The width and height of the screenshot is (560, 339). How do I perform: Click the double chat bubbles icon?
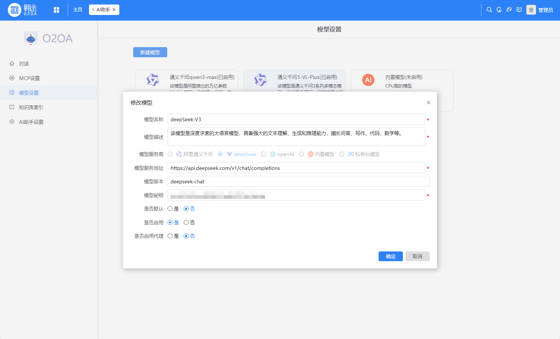tap(509, 10)
